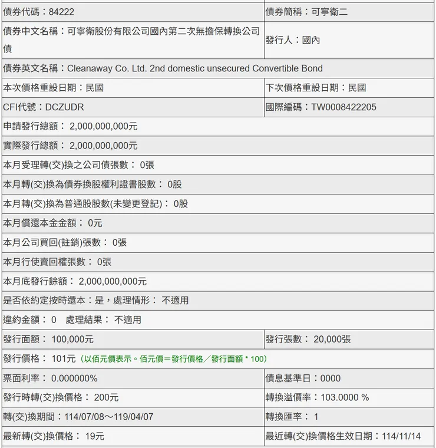Click English name Cleanaway Co. Ltd. cell

(218, 68)
